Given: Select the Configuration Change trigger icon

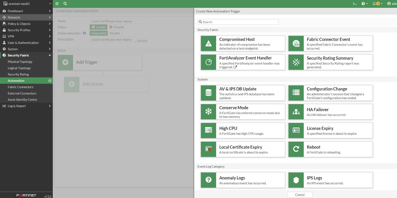Looking at the screenshot, I should (x=296, y=93).
